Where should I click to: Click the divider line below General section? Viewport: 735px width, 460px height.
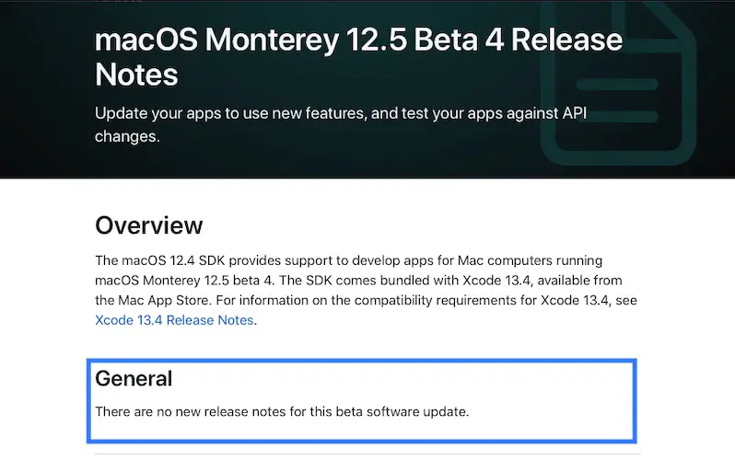click(x=368, y=454)
